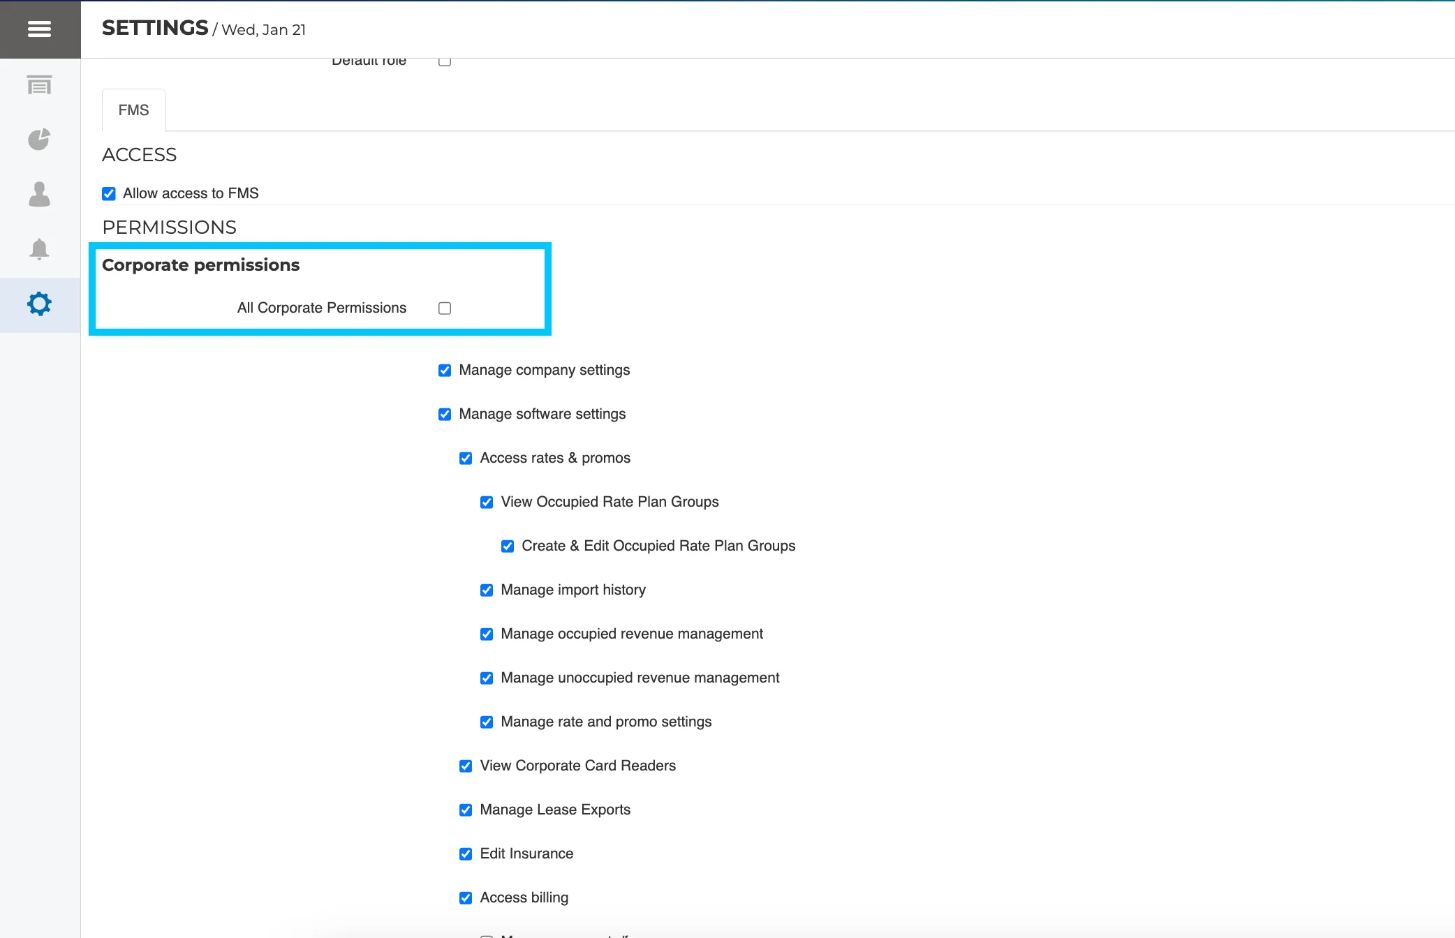Click the ACCESS section heading
The image size is (1455, 938).
click(x=140, y=155)
